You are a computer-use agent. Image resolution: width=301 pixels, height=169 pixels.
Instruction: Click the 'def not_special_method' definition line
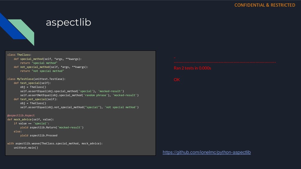point(51,67)
